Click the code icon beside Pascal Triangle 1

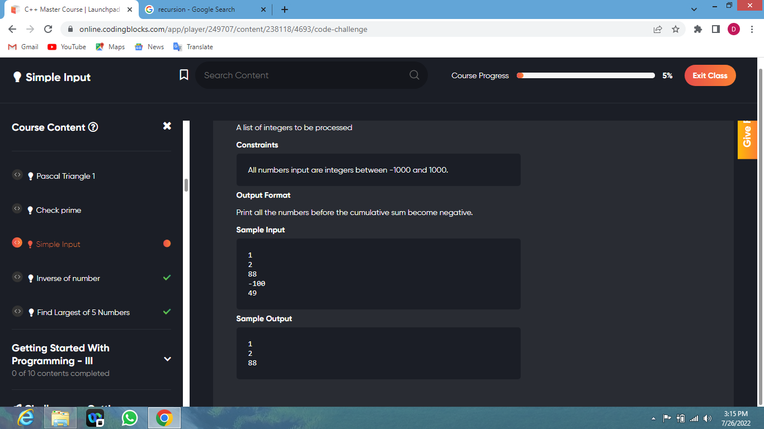tap(17, 175)
